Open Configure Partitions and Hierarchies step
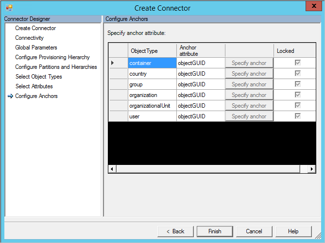Image resolution: width=325 pixels, height=243 pixels. coord(56,67)
